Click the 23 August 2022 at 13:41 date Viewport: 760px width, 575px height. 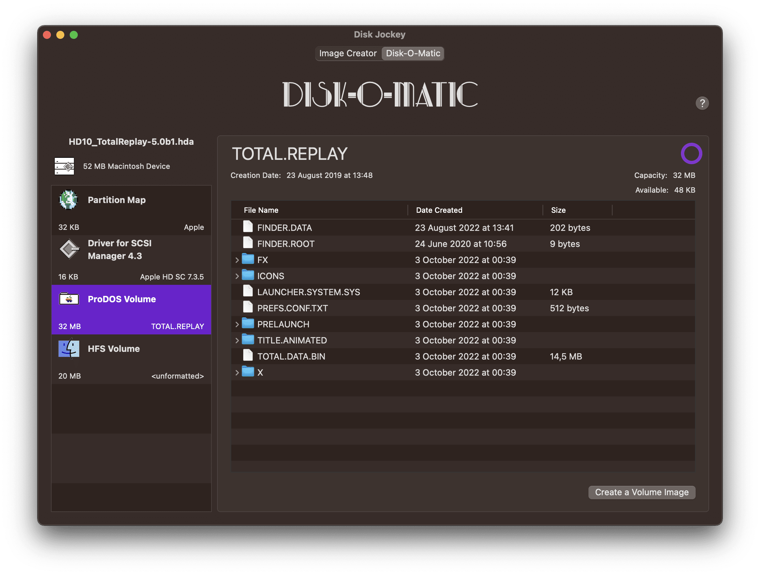click(x=464, y=228)
